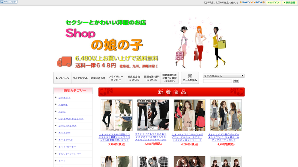Image resolution: width=298 pixels, height=167 pixels.
Task: Open the ニット・セーター category link
Action: tap(67, 147)
